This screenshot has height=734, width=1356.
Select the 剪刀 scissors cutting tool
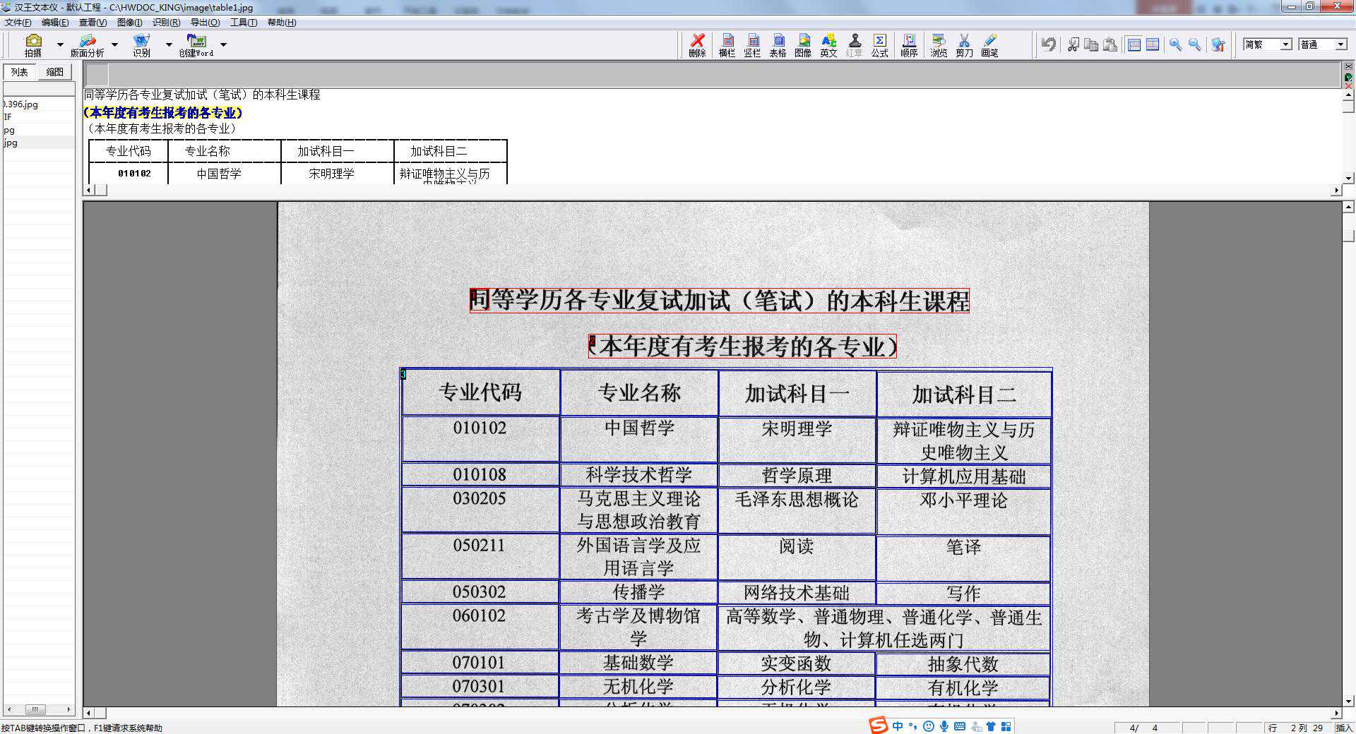point(963,44)
